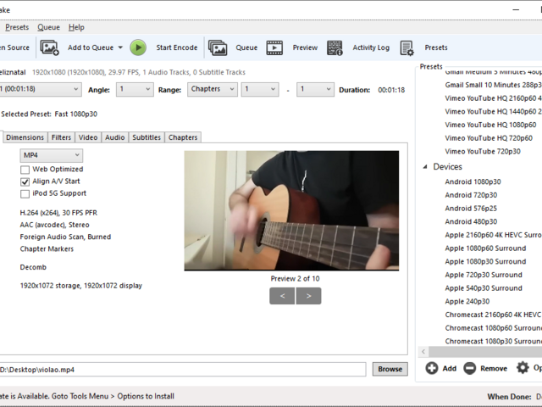The image size is (542, 407).
Task: Click the Preview film icon
Action: pyautogui.click(x=274, y=47)
